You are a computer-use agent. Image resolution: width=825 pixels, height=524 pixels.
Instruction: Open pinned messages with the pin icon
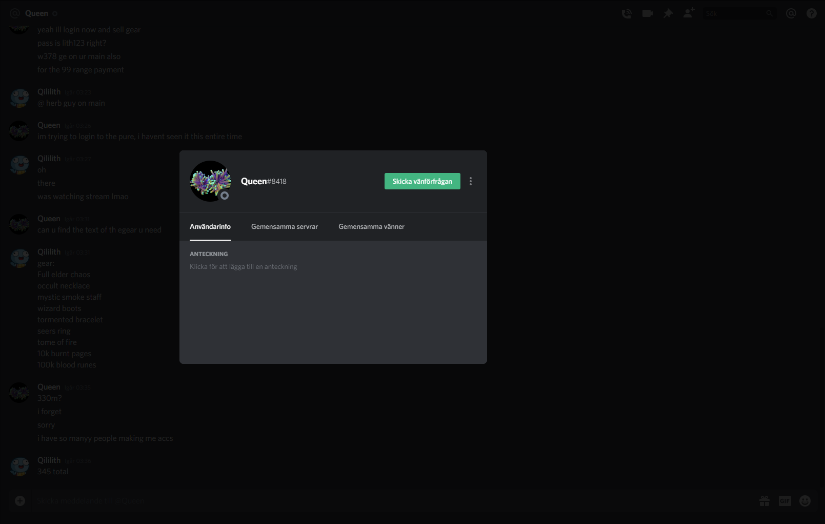668,13
